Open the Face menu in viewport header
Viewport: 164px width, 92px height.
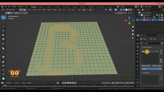[x=60, y=10]
